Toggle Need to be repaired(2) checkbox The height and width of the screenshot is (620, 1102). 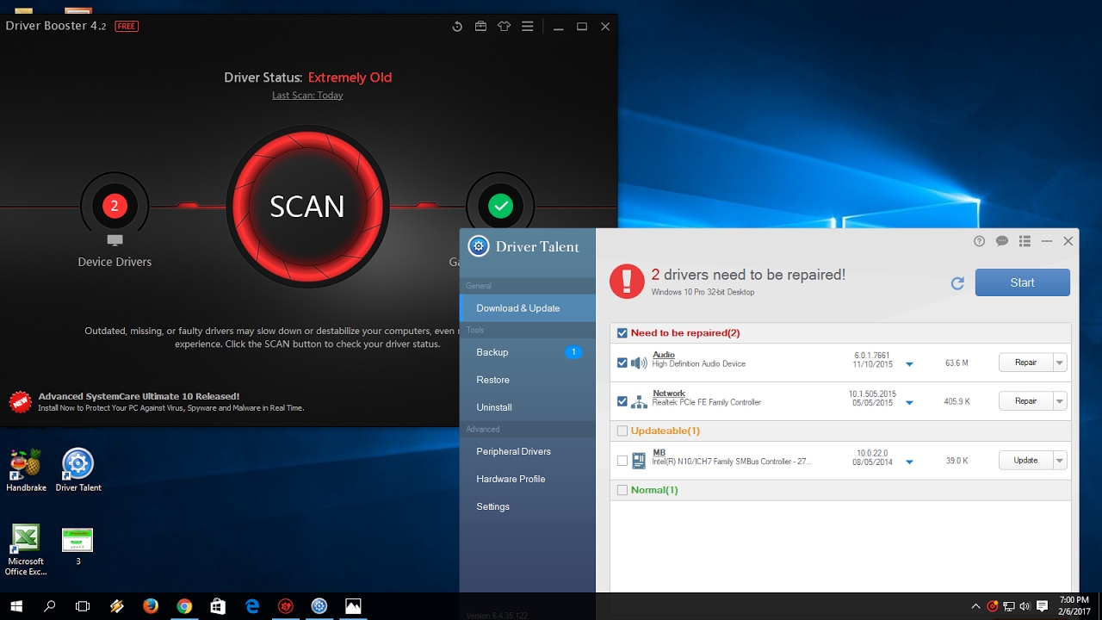(x=622, y=333)
